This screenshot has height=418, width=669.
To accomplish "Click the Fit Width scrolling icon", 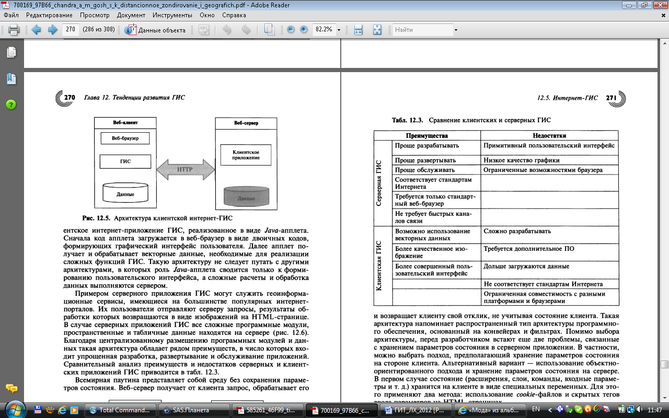I will [x=358, y=30].
